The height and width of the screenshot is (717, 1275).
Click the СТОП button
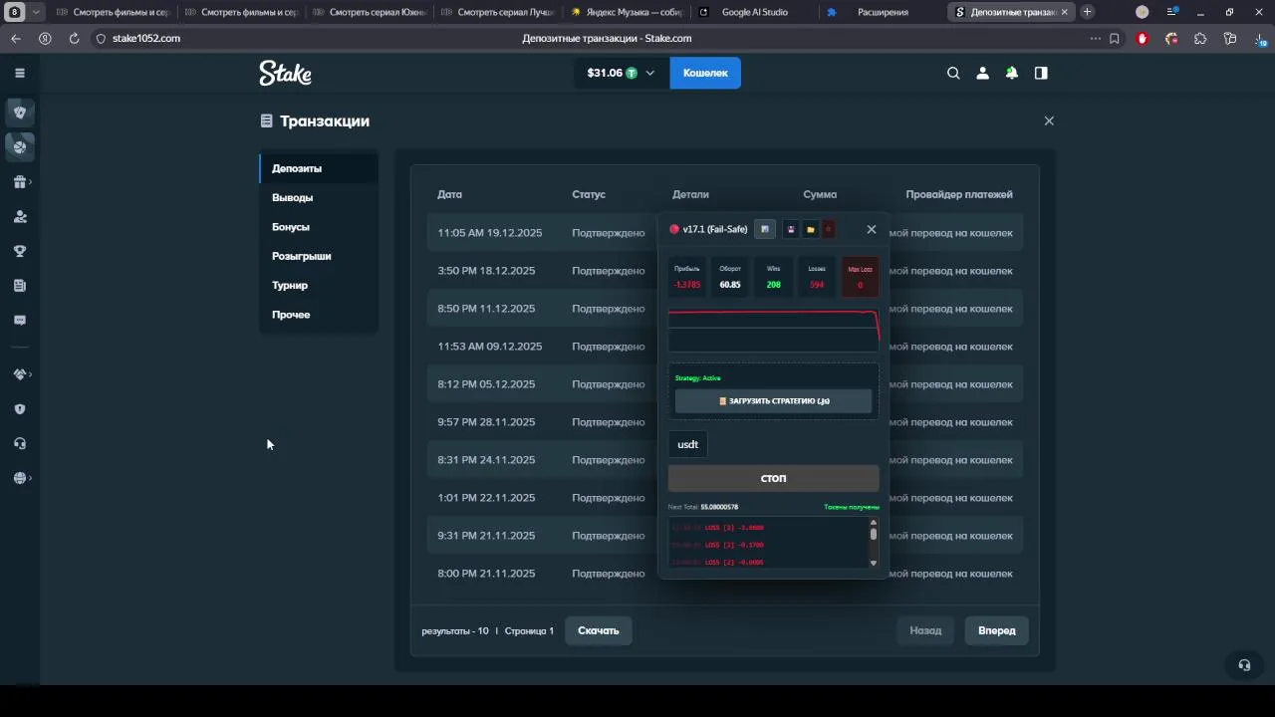click(x=773, y=479)
